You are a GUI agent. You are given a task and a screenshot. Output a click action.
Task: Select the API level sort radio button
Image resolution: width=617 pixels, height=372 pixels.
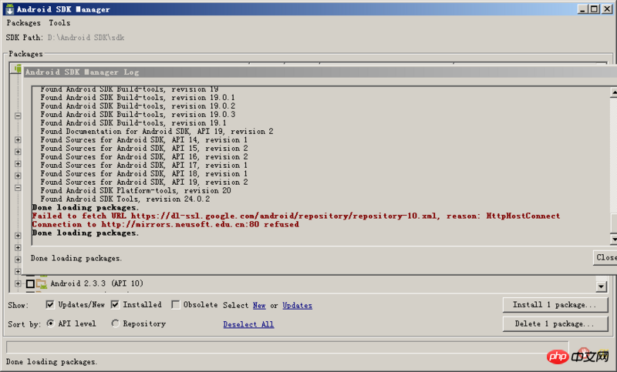[50, 323]
